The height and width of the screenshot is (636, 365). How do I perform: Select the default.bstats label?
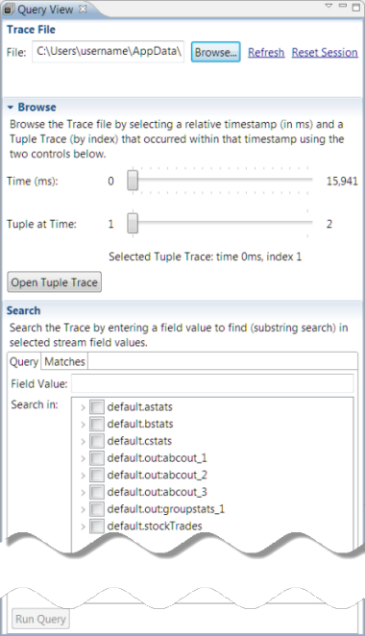[x=140, y=424]
